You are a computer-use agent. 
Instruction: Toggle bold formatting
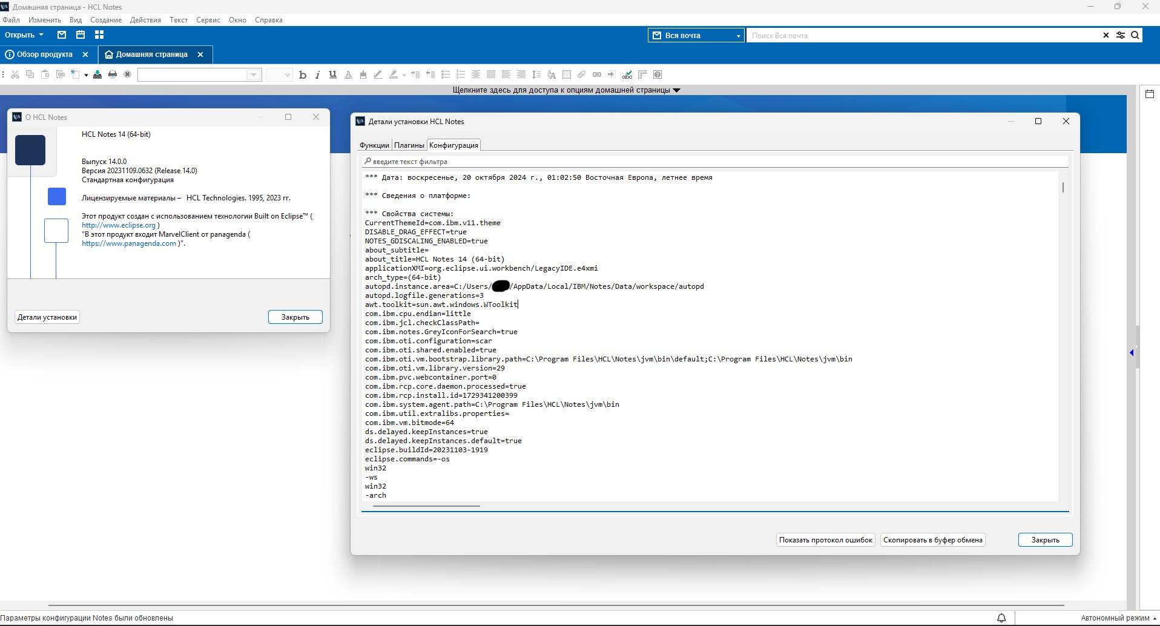pos(303,74)
